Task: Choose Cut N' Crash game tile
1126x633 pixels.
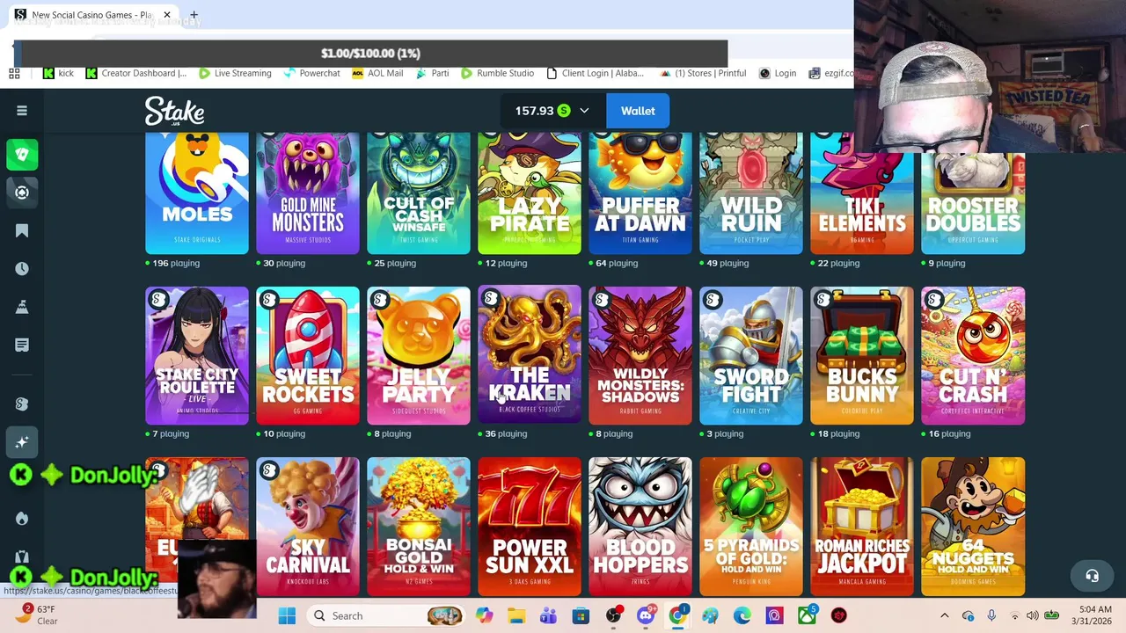Action: (973, 355)
